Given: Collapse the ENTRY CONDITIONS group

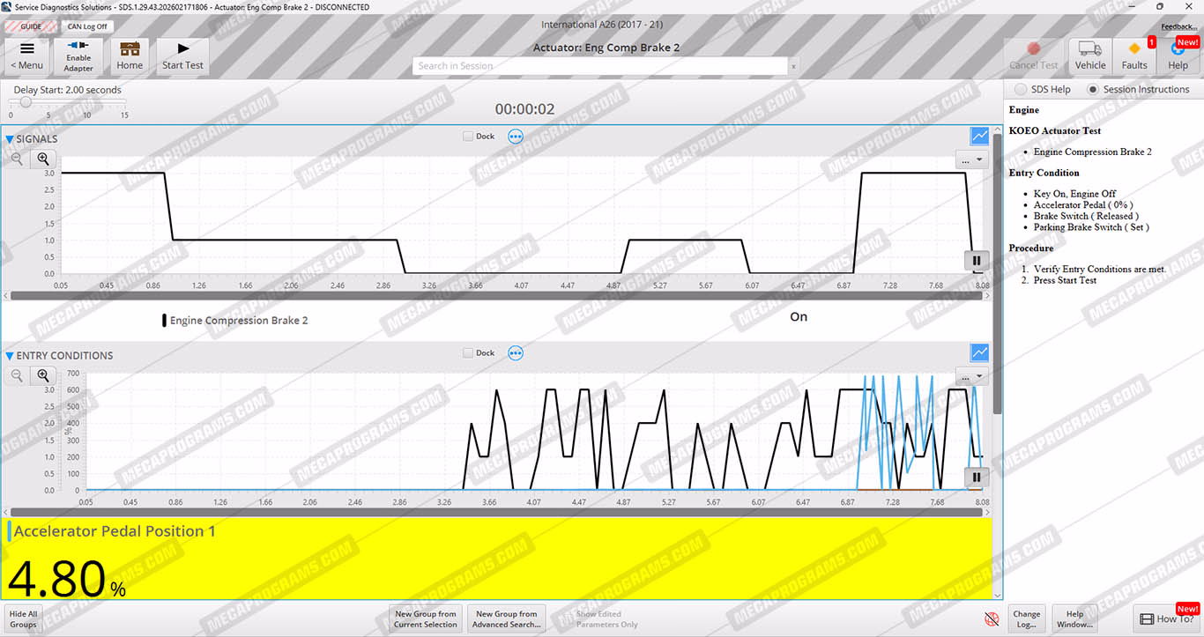Looking at the screenshot, I should point(10,356).
